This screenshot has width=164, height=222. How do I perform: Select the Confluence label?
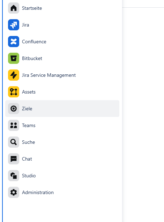pos(34,42)
